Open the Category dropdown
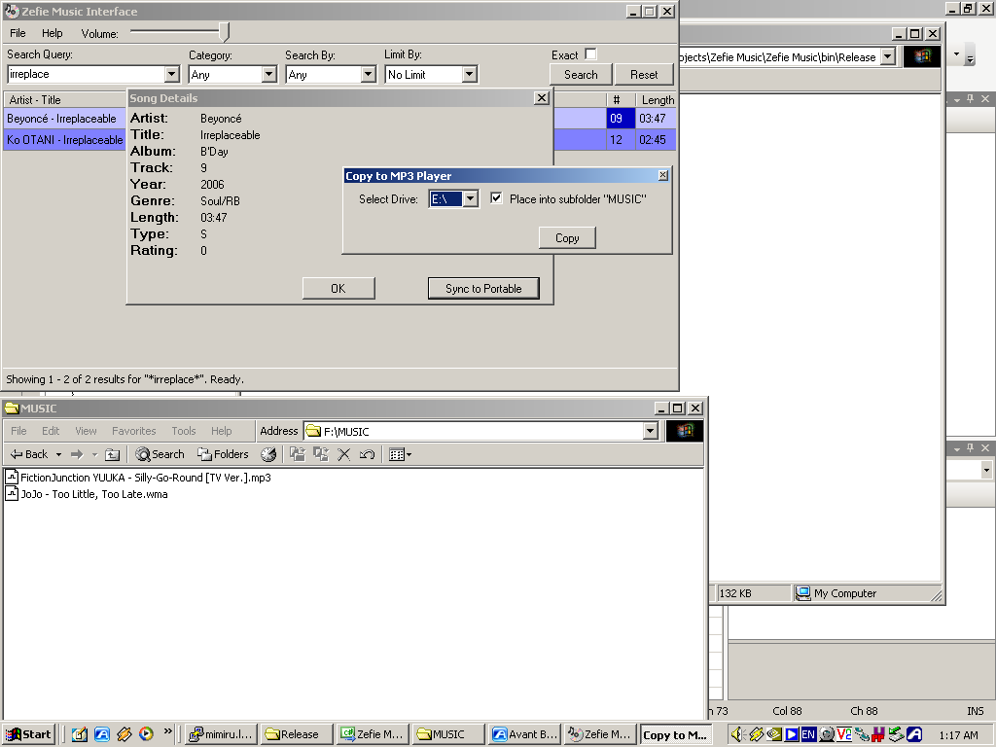Viewport: 996px width, 747px height. point(269,74)
